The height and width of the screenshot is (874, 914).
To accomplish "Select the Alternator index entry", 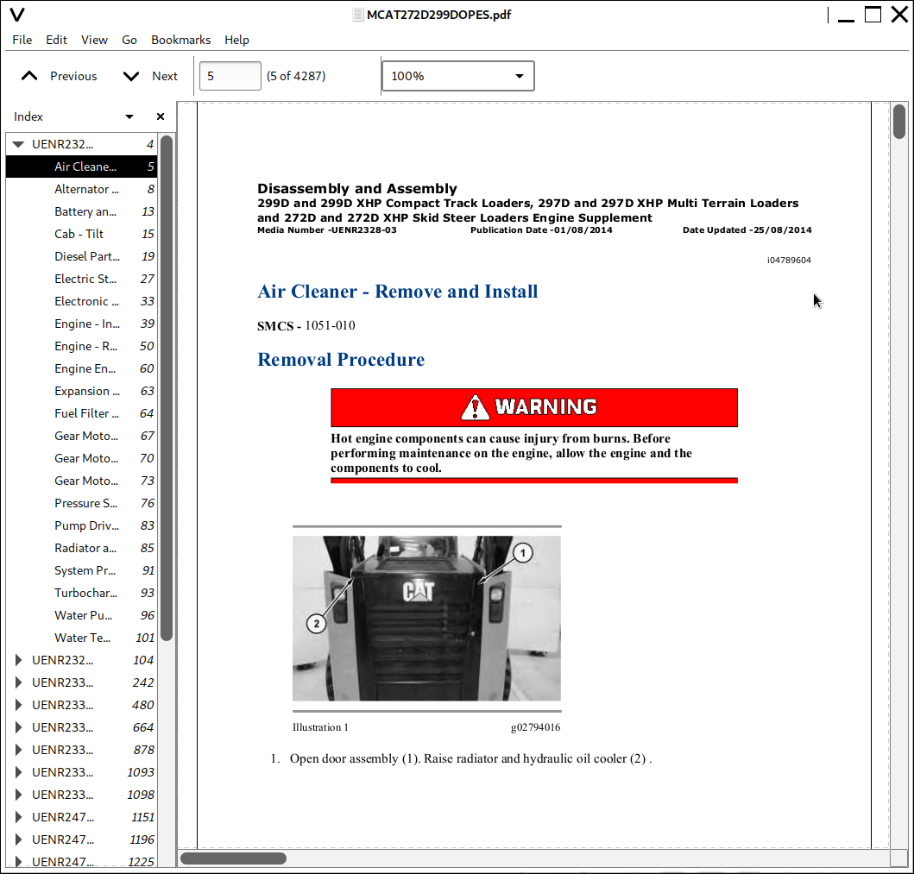I will coord(82,189).
